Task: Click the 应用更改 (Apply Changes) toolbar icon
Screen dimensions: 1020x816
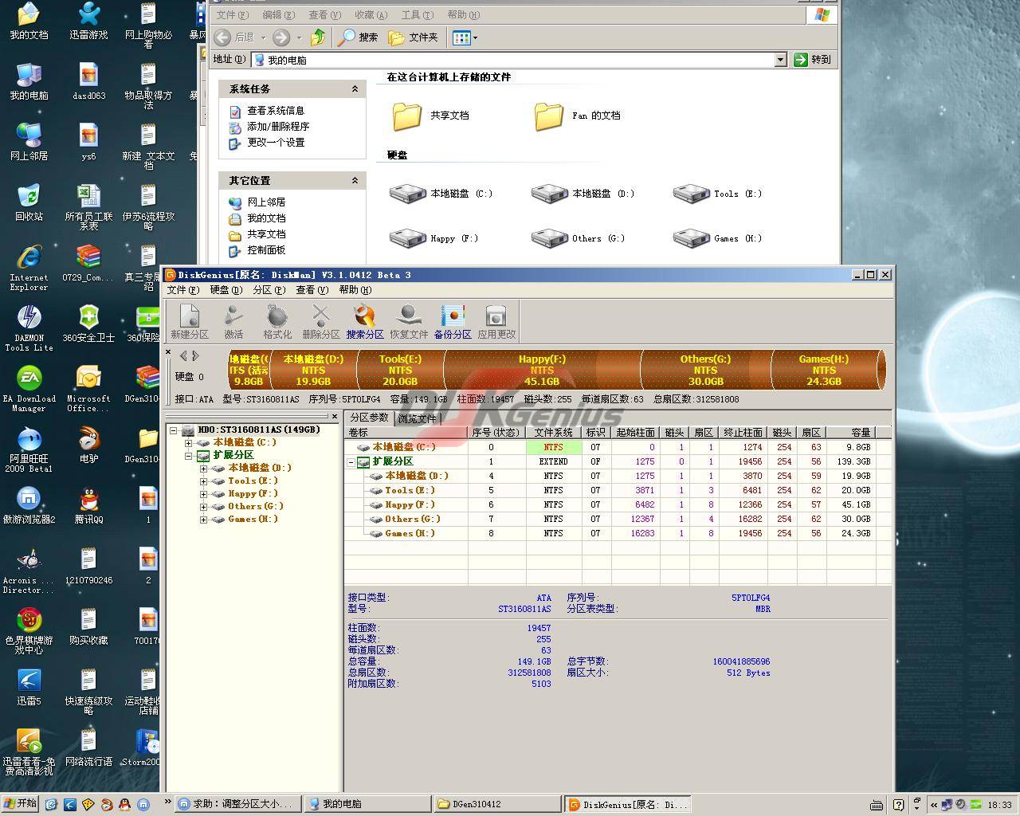Action: pos(496,321)
